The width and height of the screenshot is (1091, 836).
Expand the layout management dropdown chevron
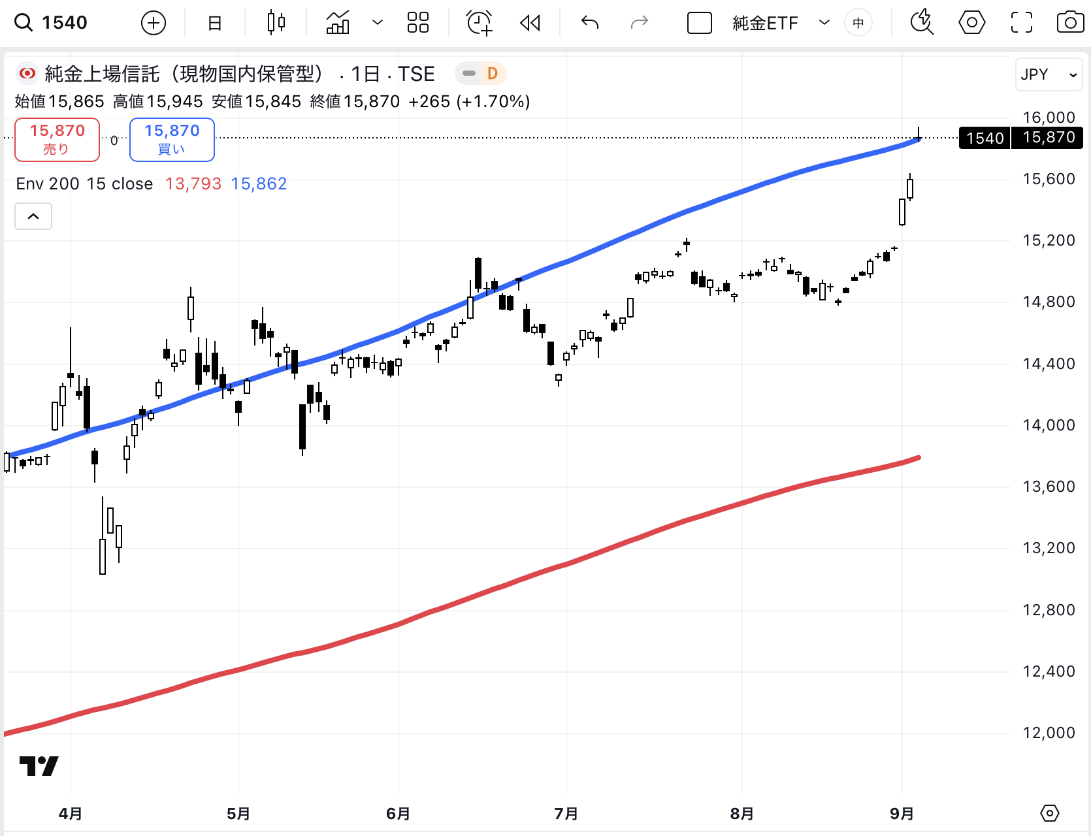(x=824, y=23)
